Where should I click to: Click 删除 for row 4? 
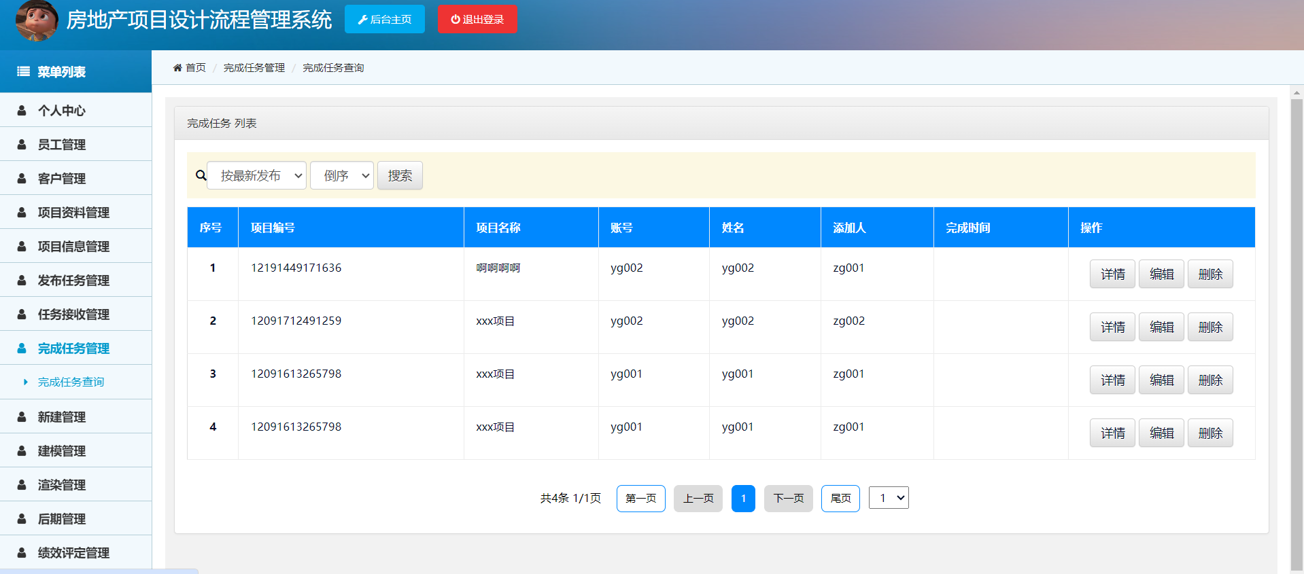1210,433
